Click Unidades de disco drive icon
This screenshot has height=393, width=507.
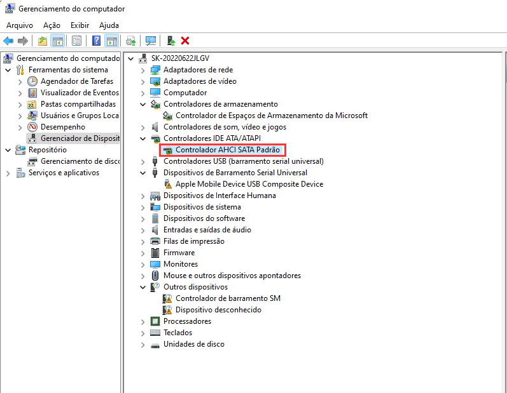[x=155, y=345]
